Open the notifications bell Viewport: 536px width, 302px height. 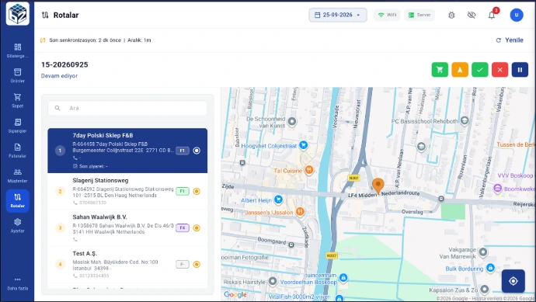point(492,15)
